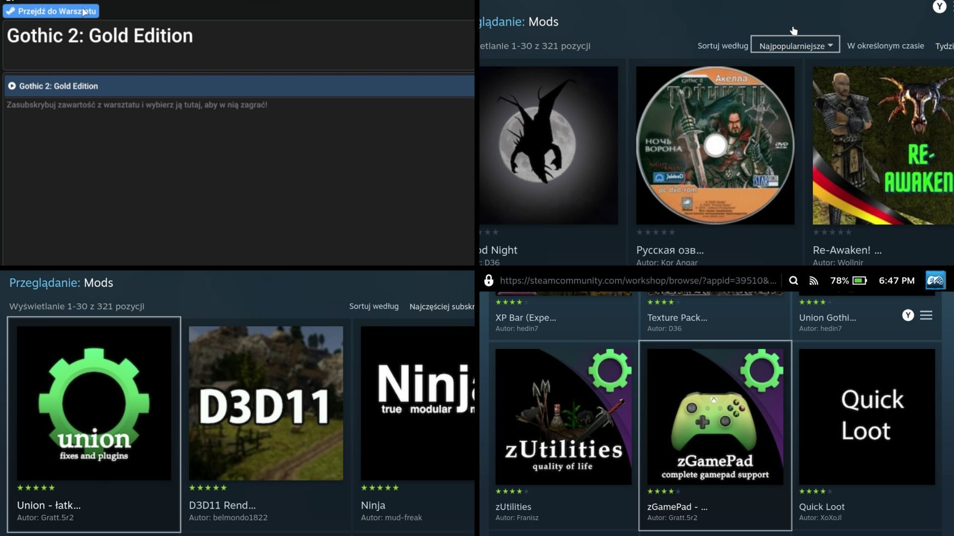Image resolution: width=954 pixels, height=536 pixels.
Task: Click the padlock icon in the URL bar
Action: (489, 281)
